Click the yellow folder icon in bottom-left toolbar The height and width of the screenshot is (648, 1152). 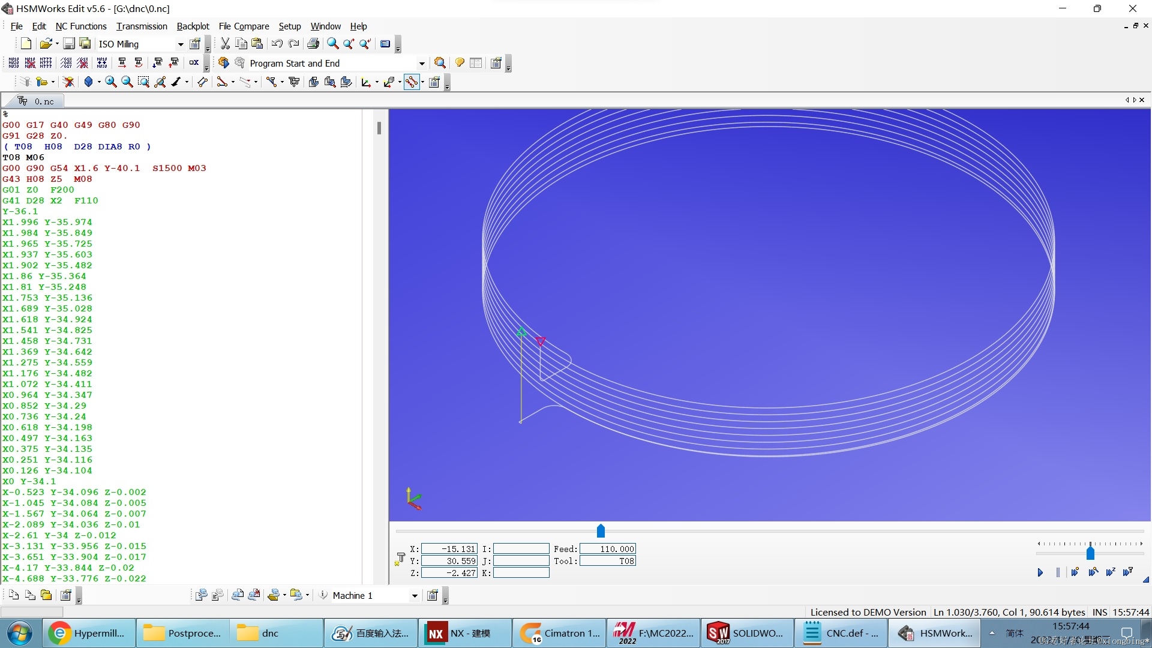[46, 595]
